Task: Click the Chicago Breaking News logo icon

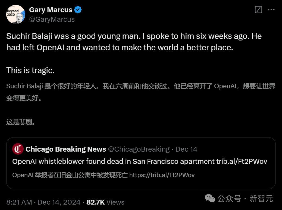Action: click(18, 149)
